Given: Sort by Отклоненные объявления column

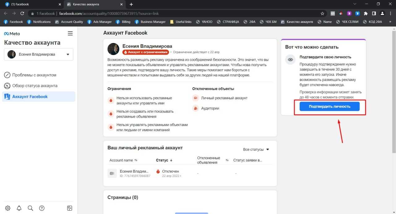Looking at the screenshot, I should click(213, 160).
